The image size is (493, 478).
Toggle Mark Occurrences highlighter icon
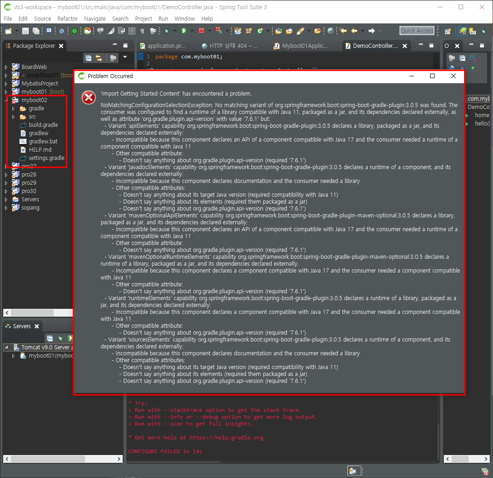pos(111,30)
